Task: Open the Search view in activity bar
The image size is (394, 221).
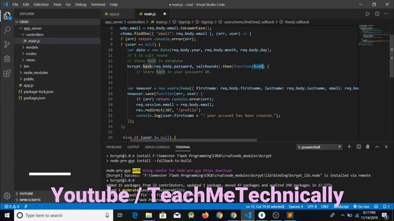Action: pyautogui.click(x=7, y=30)
